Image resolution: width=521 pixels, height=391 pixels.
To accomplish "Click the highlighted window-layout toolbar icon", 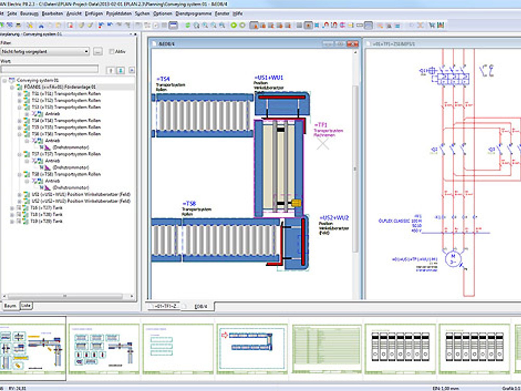I will point(173,25).
